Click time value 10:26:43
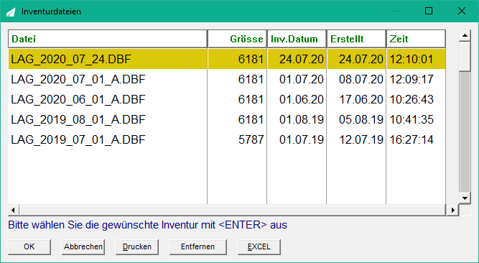479x263 pixels. 411,99
